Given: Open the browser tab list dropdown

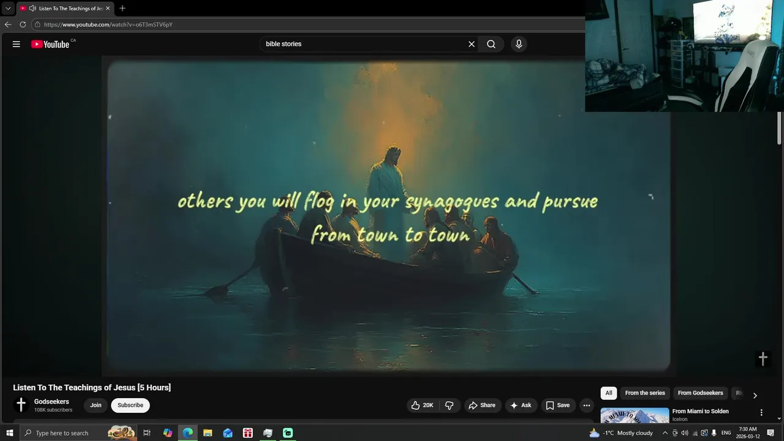Looking at the screenshot, I should tap(8, 9).
